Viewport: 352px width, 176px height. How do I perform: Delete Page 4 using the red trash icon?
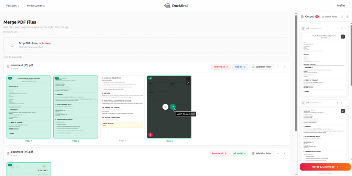pyautogui.click(x=151, y=135)
